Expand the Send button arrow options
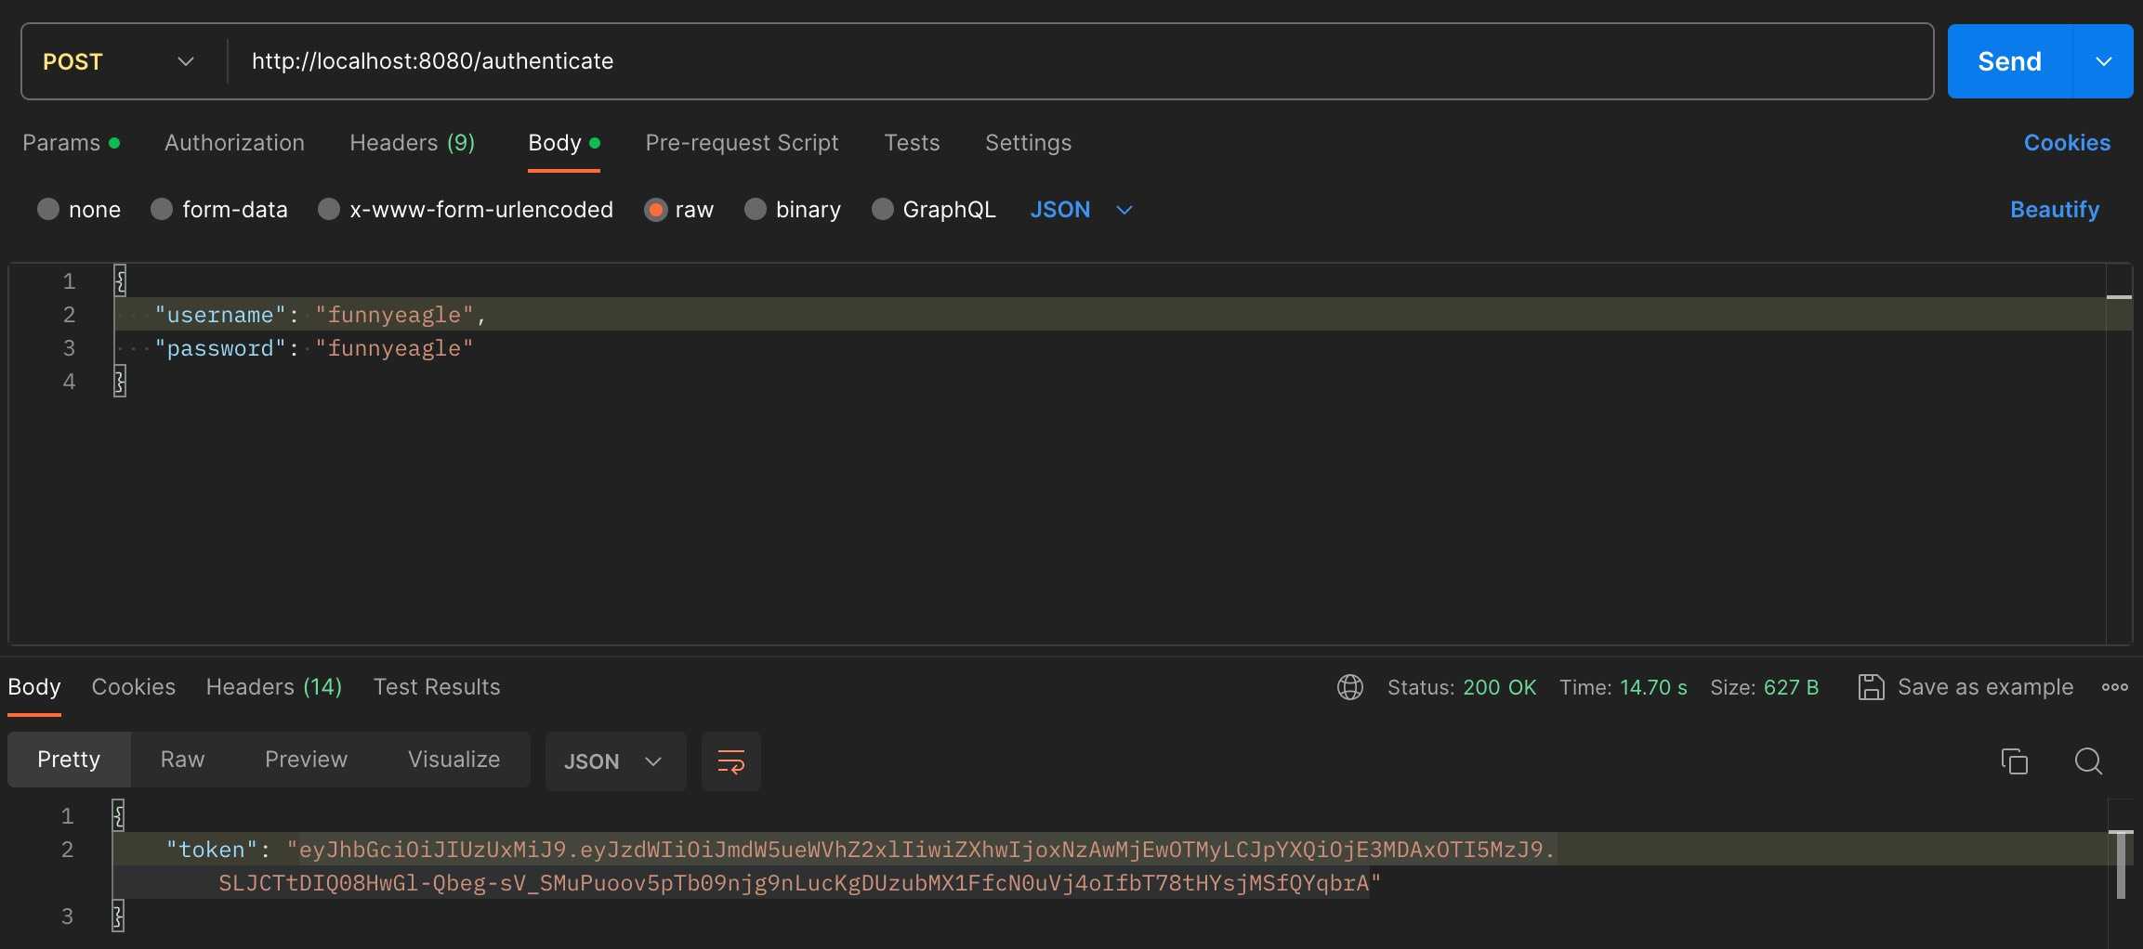Image resolution: width=2143 pixels, height=949 pixels. point(2103,61)
